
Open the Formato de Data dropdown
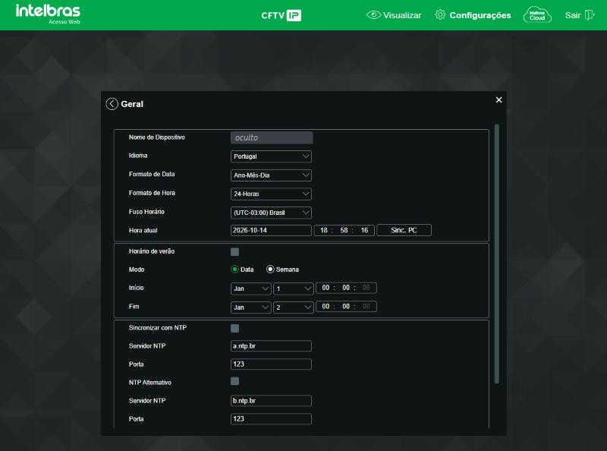click(271, 175)
